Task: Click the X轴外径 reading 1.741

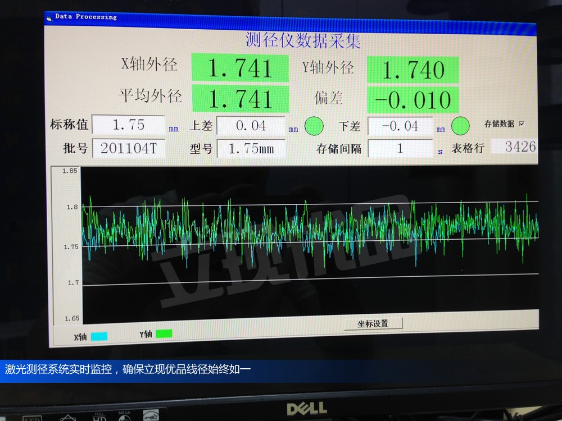Action: [x=240, y=68]
